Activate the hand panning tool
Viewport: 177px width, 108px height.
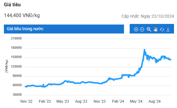click(155, 29)
